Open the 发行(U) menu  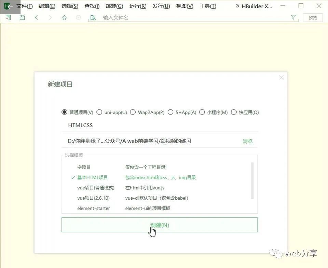tap(161, 6)
